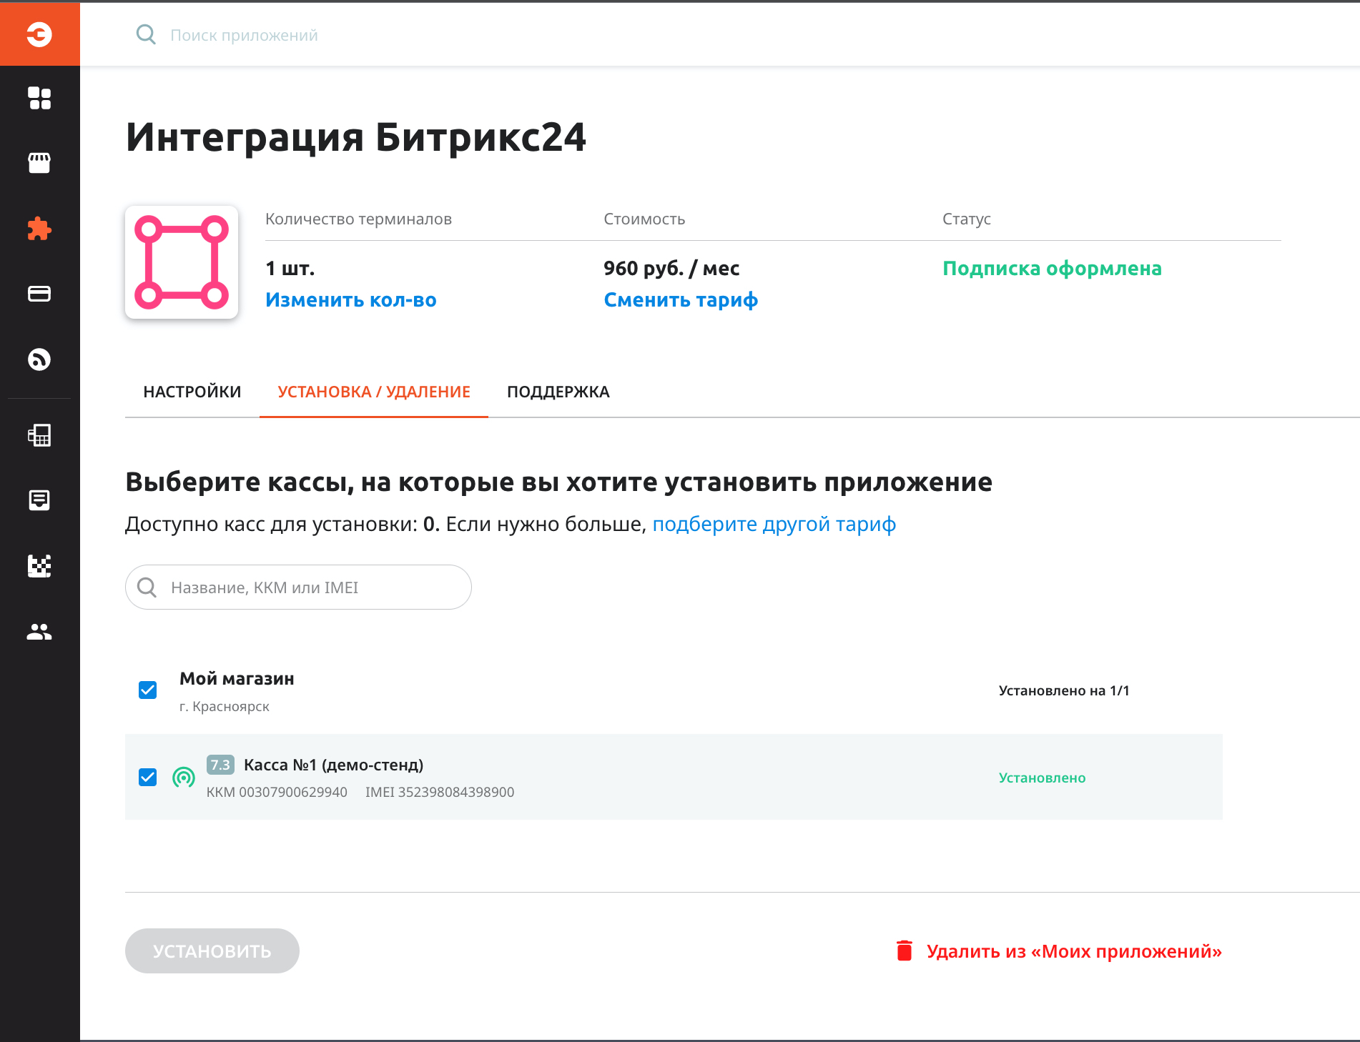Uncheck the Мой магазин store checkbox
1360x1042 pixels.
(148, 690)
